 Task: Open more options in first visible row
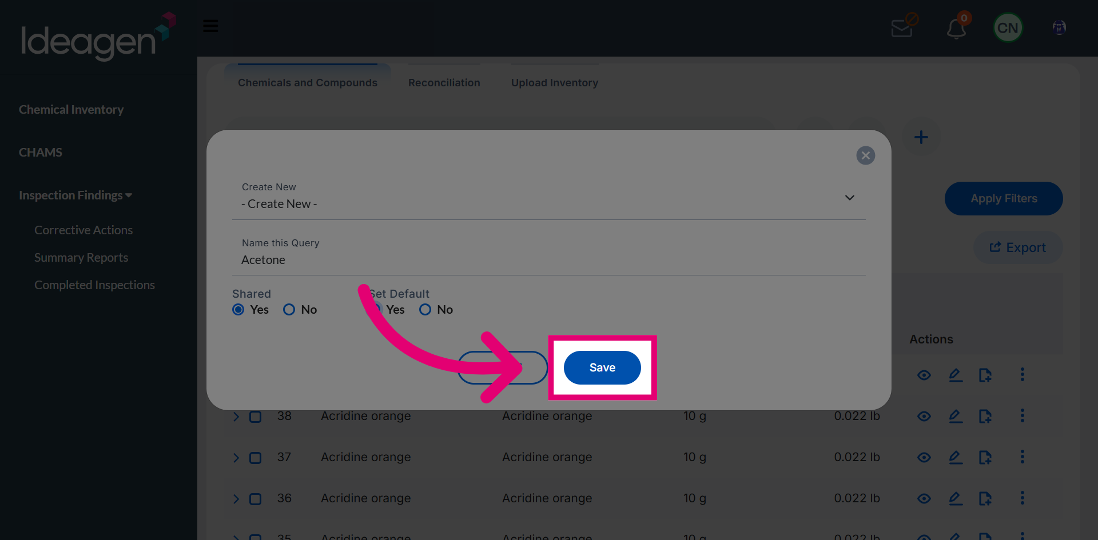point(1023,374)
